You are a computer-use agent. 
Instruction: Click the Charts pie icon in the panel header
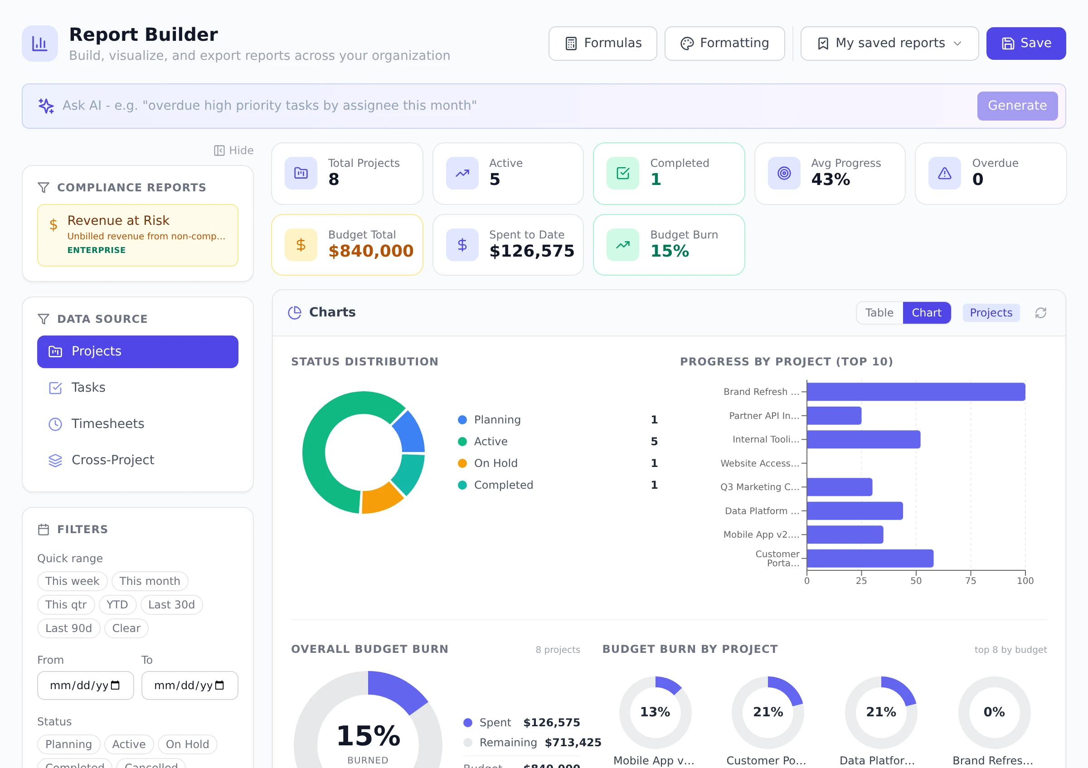click(x=295, y=313)
